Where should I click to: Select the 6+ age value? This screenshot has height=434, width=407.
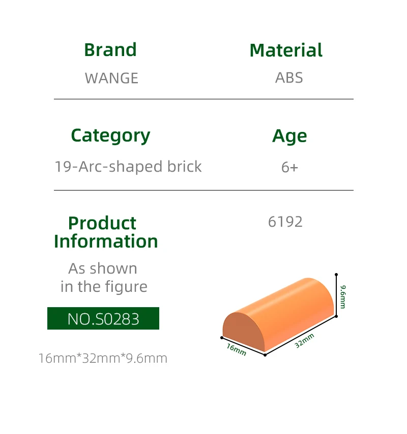pyautogui.click(x=289, y=167)
